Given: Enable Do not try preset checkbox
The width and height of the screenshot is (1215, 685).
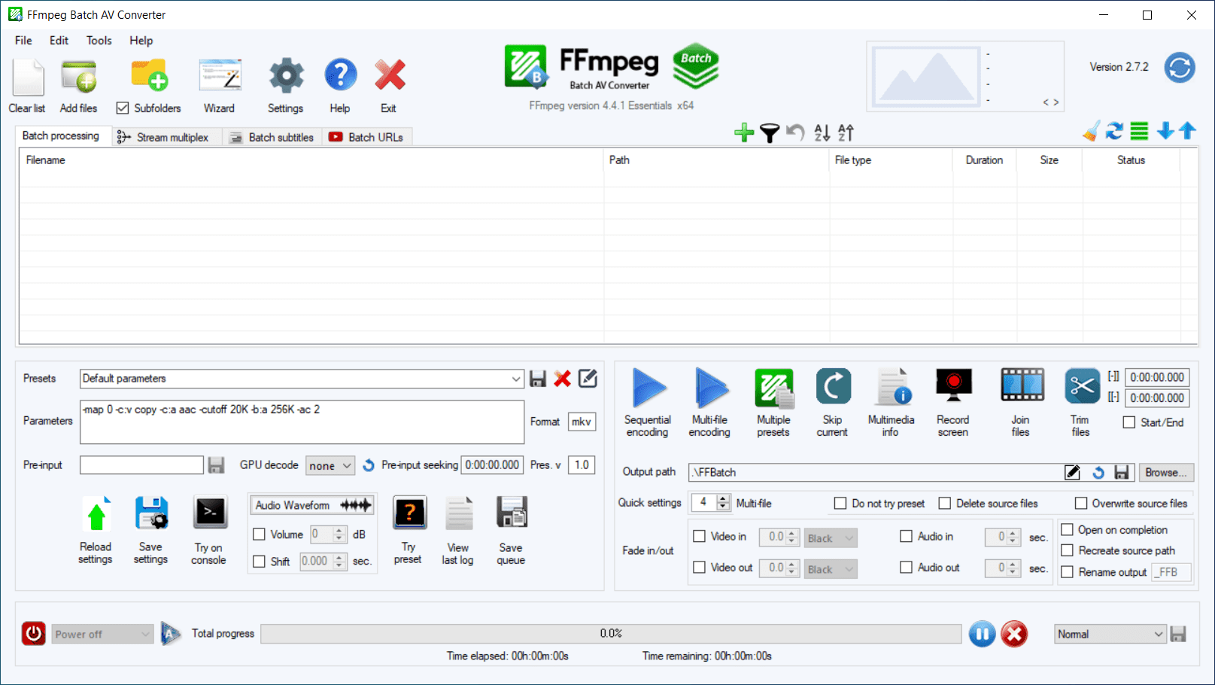Looking at the screenshot, I should coord(840,504).
